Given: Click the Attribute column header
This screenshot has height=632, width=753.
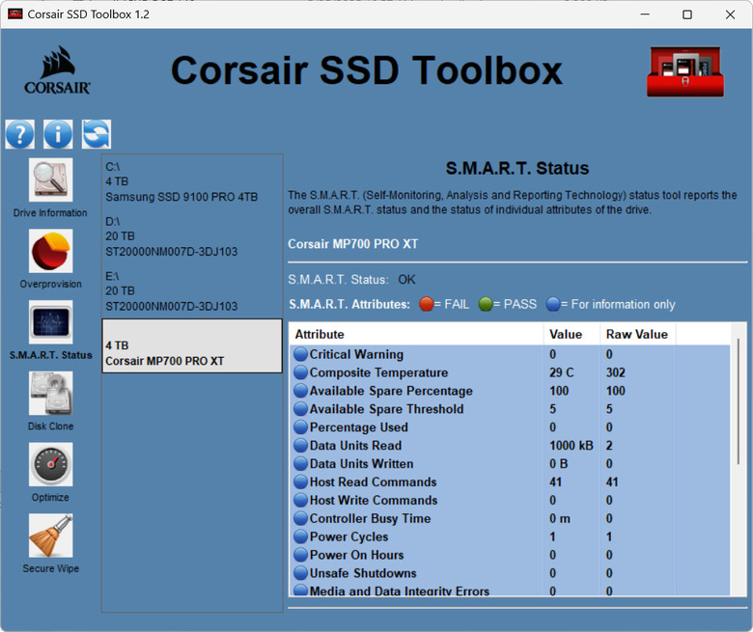Looking at the screenshot, I should click(416, 335).
